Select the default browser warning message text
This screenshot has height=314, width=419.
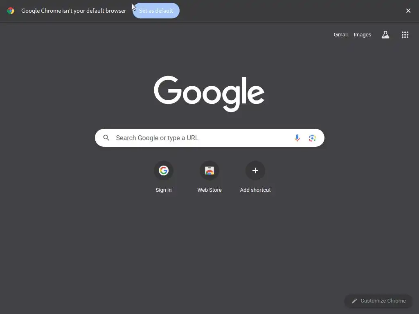point(74,11)
